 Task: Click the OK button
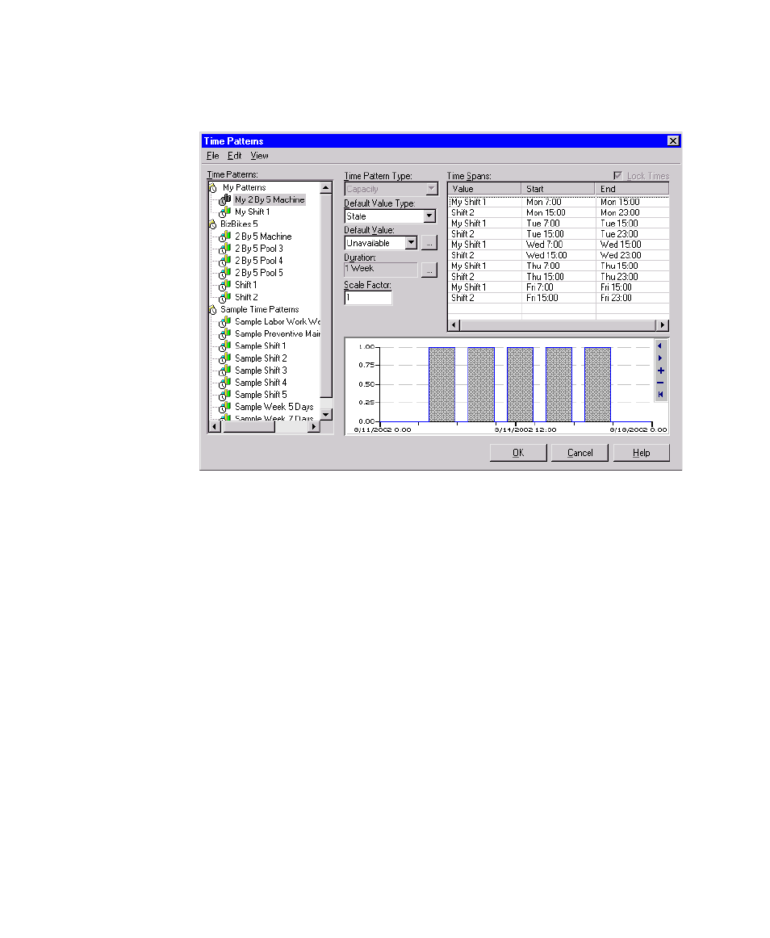tap(518, 454)
